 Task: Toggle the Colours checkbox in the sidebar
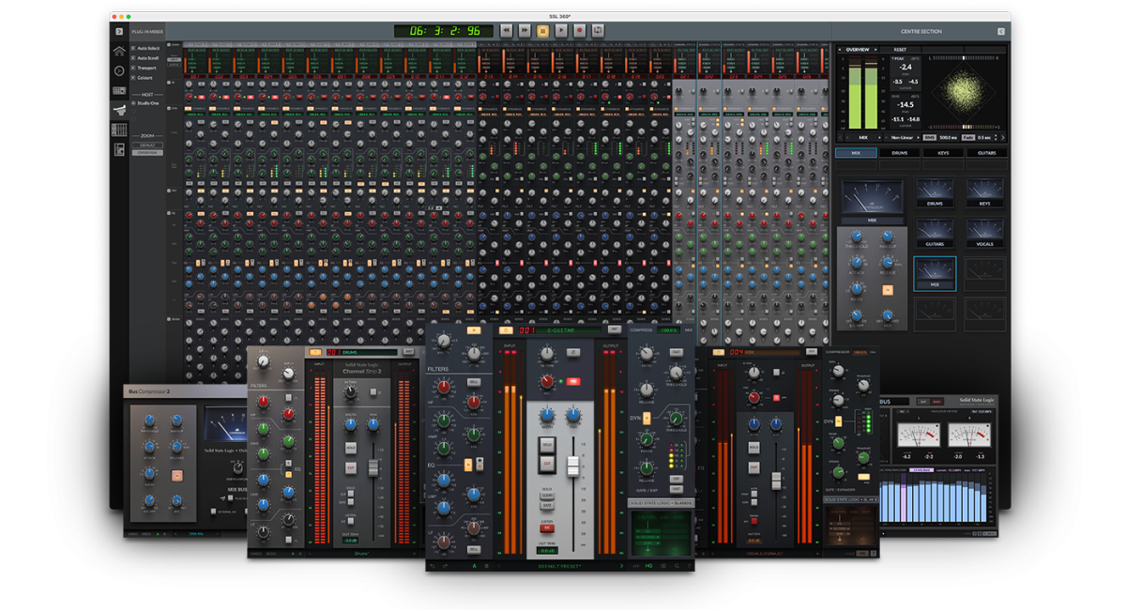pos(133,78)
